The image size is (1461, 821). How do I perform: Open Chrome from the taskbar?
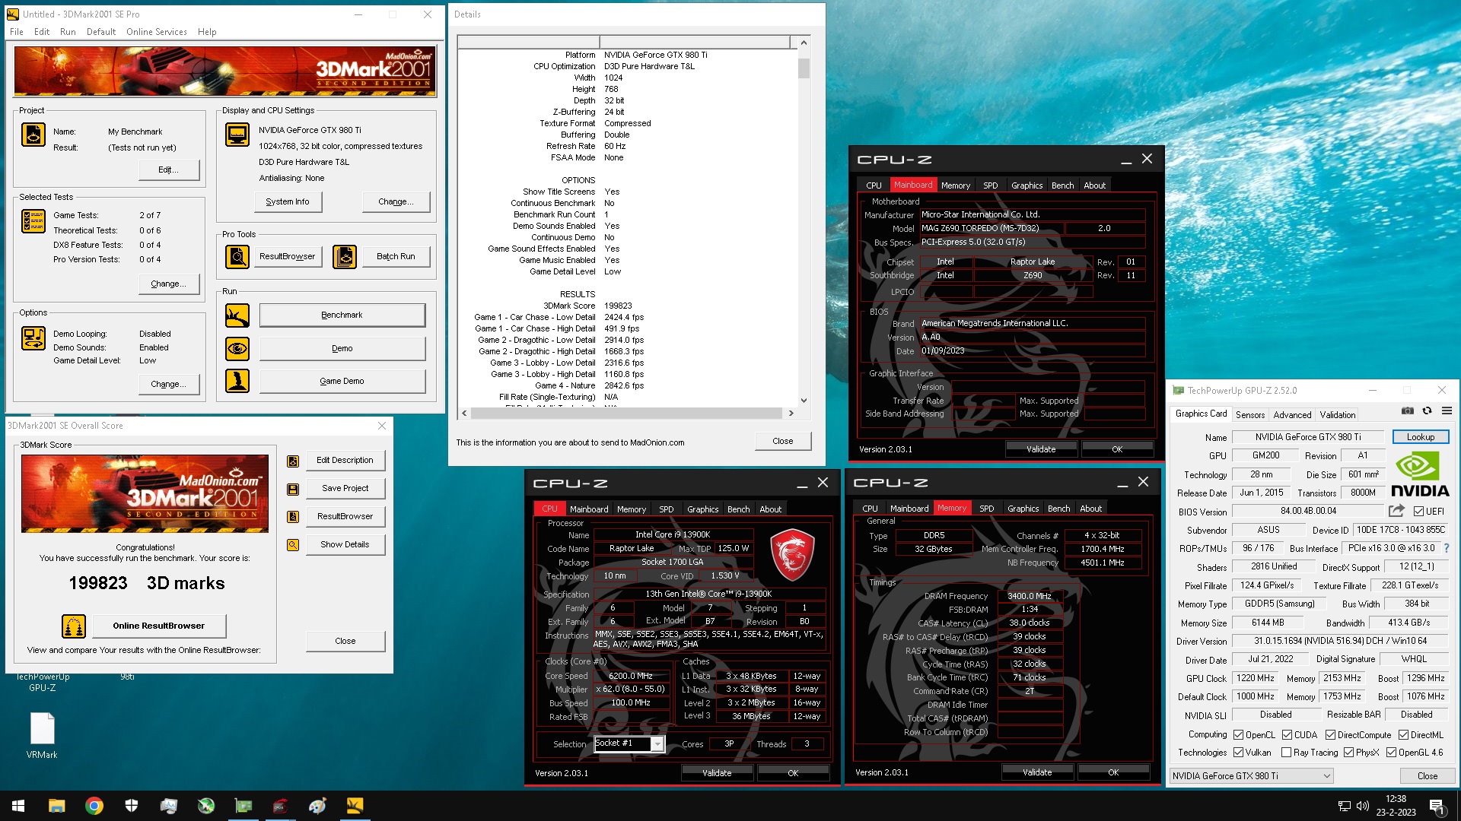pyautogui.click(x=94, y=806)
